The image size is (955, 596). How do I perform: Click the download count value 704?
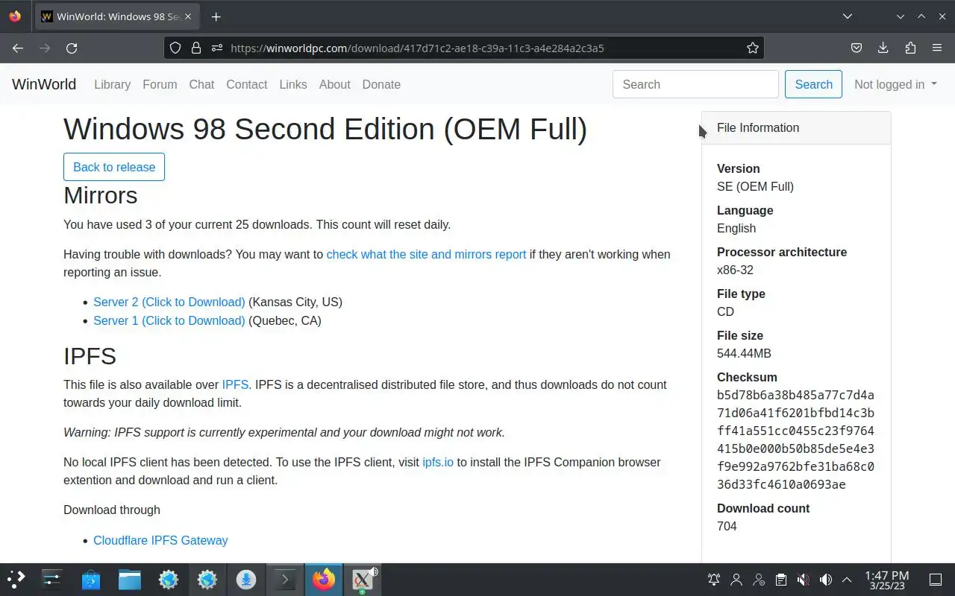tap(727, 526)
